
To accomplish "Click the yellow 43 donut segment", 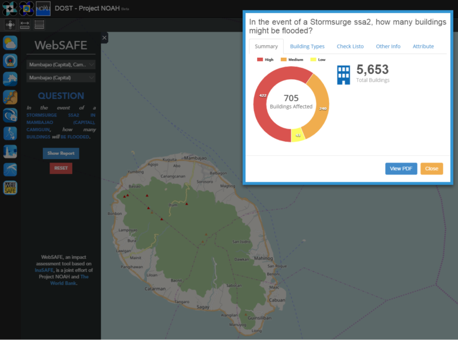I will [298, 135].
